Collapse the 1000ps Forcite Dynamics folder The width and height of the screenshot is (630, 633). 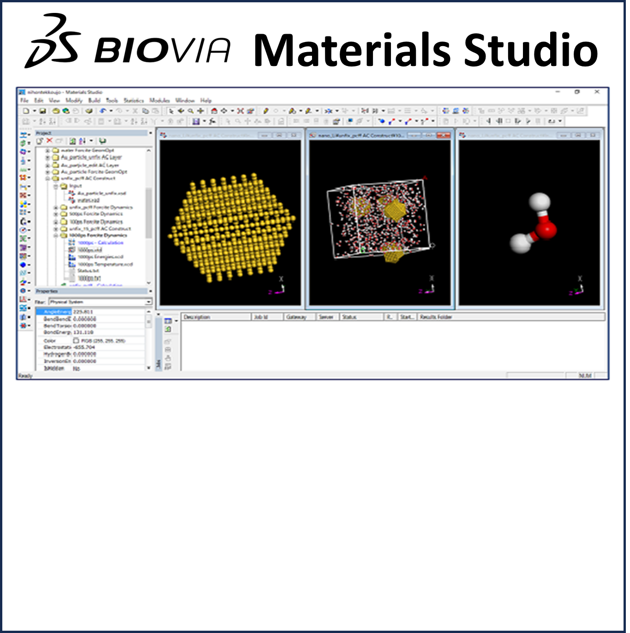[55, 236]
